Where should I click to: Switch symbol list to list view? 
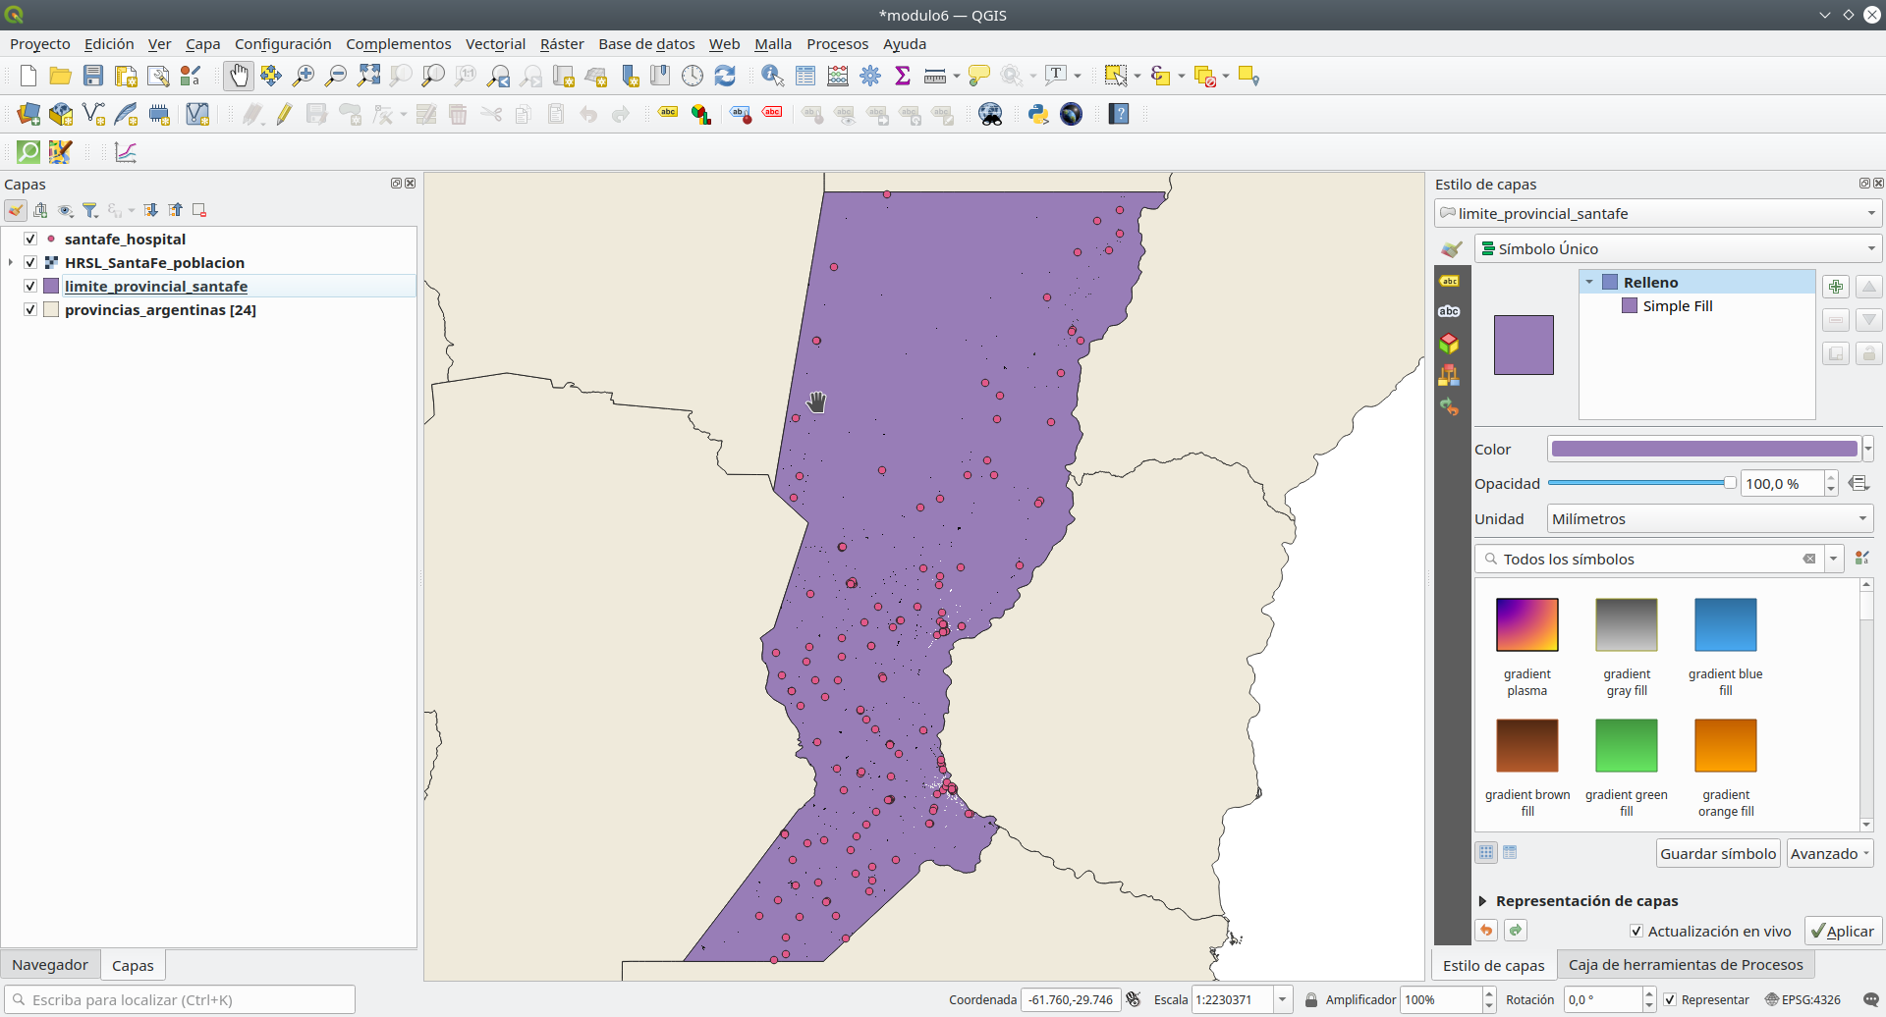1510,852
